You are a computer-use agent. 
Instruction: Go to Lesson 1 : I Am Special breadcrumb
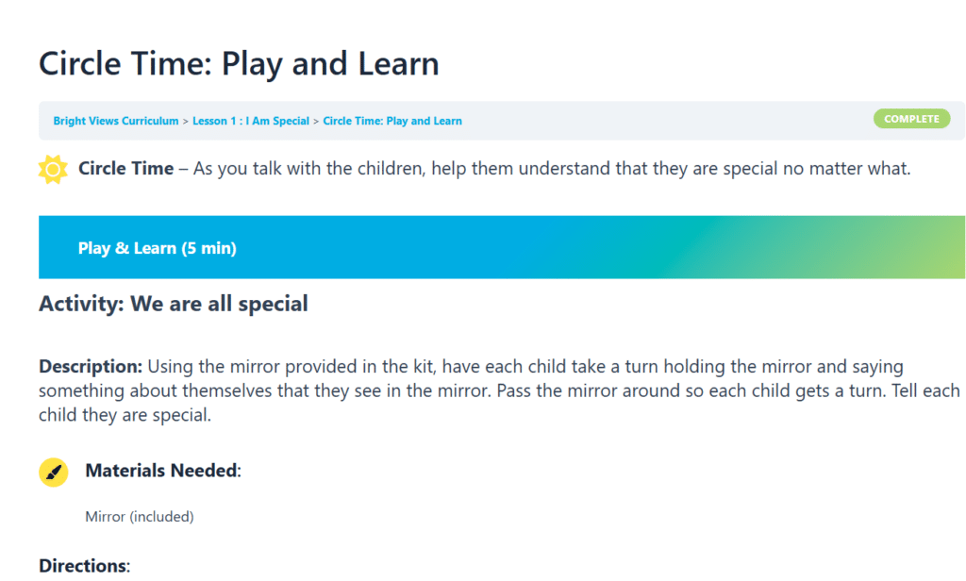251,121
